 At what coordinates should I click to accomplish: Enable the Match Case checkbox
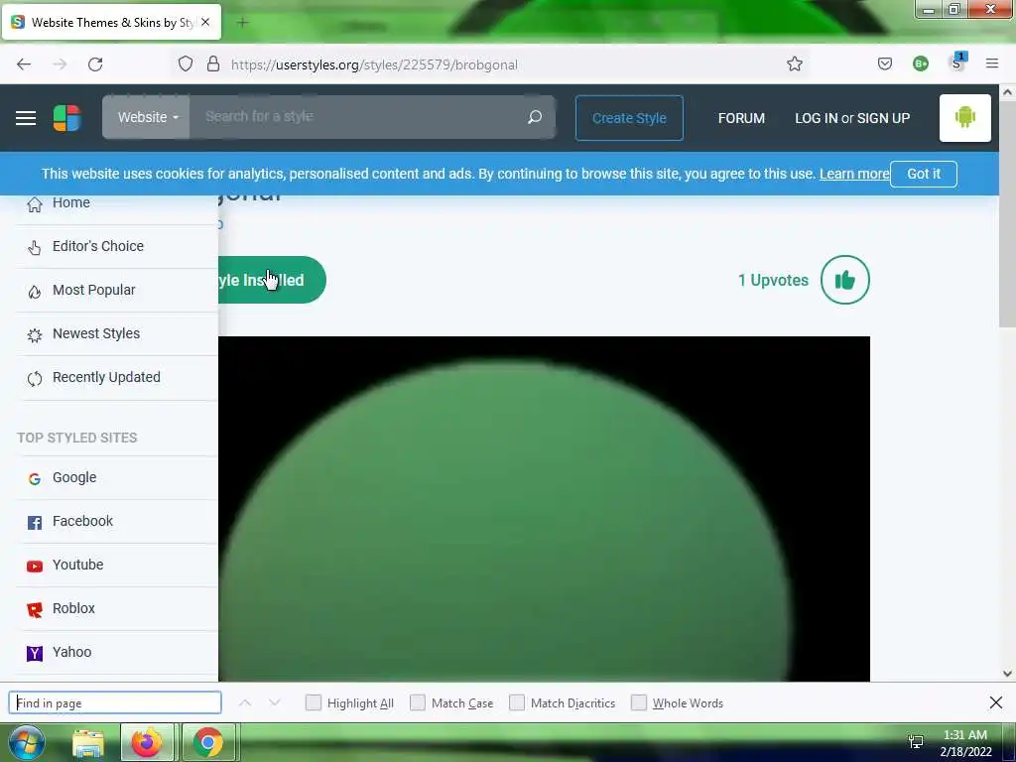(418, 702)
